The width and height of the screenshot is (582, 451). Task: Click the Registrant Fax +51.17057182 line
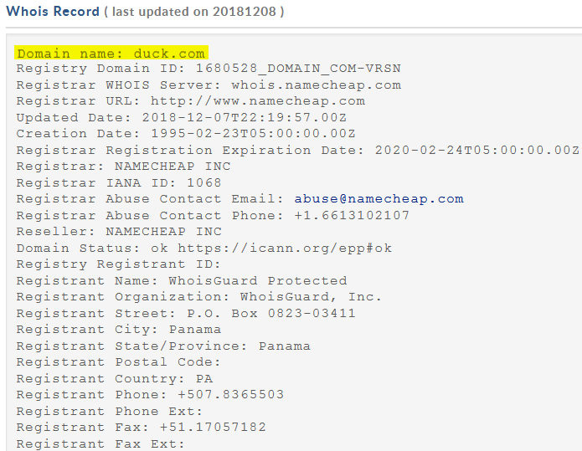[142, 428]
